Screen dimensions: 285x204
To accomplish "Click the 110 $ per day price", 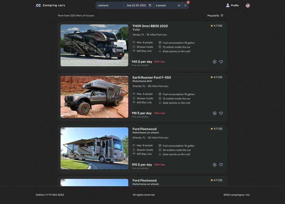I will (x=142, y=113).
